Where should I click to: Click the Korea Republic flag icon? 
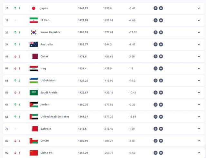33,32
